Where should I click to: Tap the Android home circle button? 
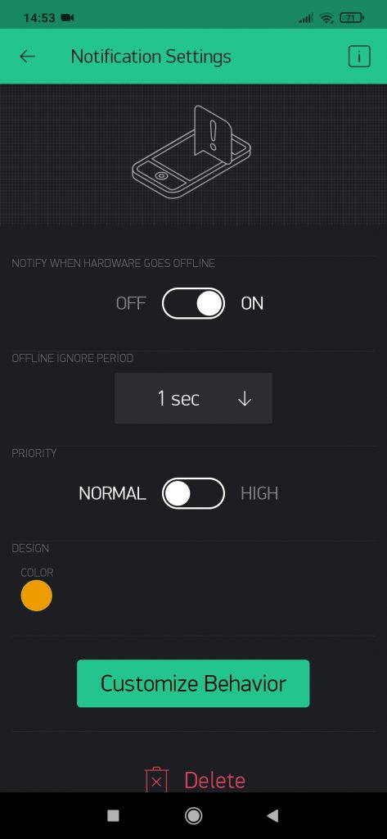pyautogui.click(x=193, y=815)
